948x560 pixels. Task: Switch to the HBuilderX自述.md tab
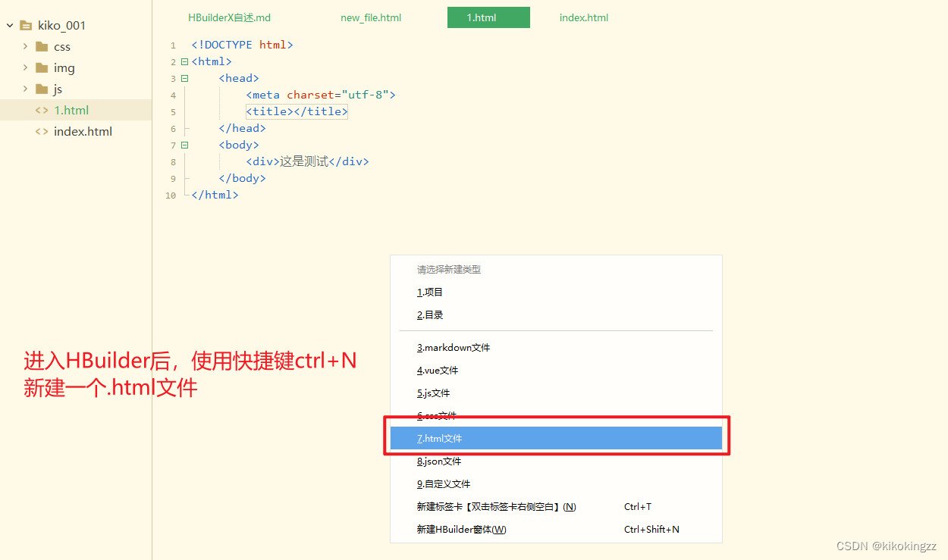(229, 17)
